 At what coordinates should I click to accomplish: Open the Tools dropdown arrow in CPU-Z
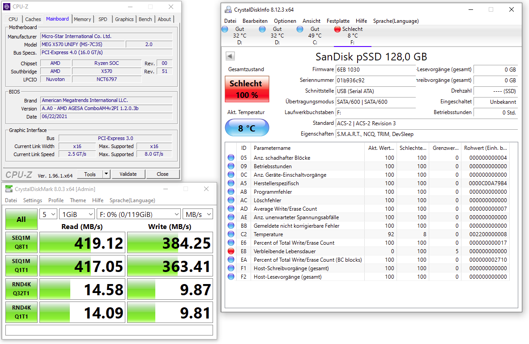106,174
